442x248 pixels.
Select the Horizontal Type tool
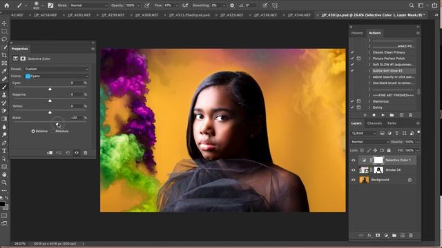pos(4,151)
